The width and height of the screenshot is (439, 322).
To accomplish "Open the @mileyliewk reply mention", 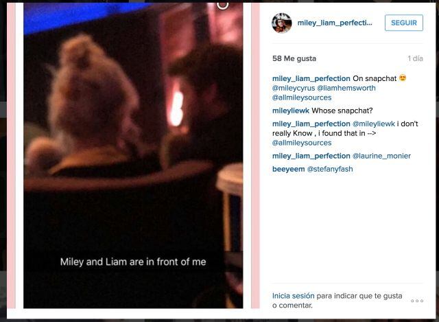I will pyautogui.click(x=373, y=124).
